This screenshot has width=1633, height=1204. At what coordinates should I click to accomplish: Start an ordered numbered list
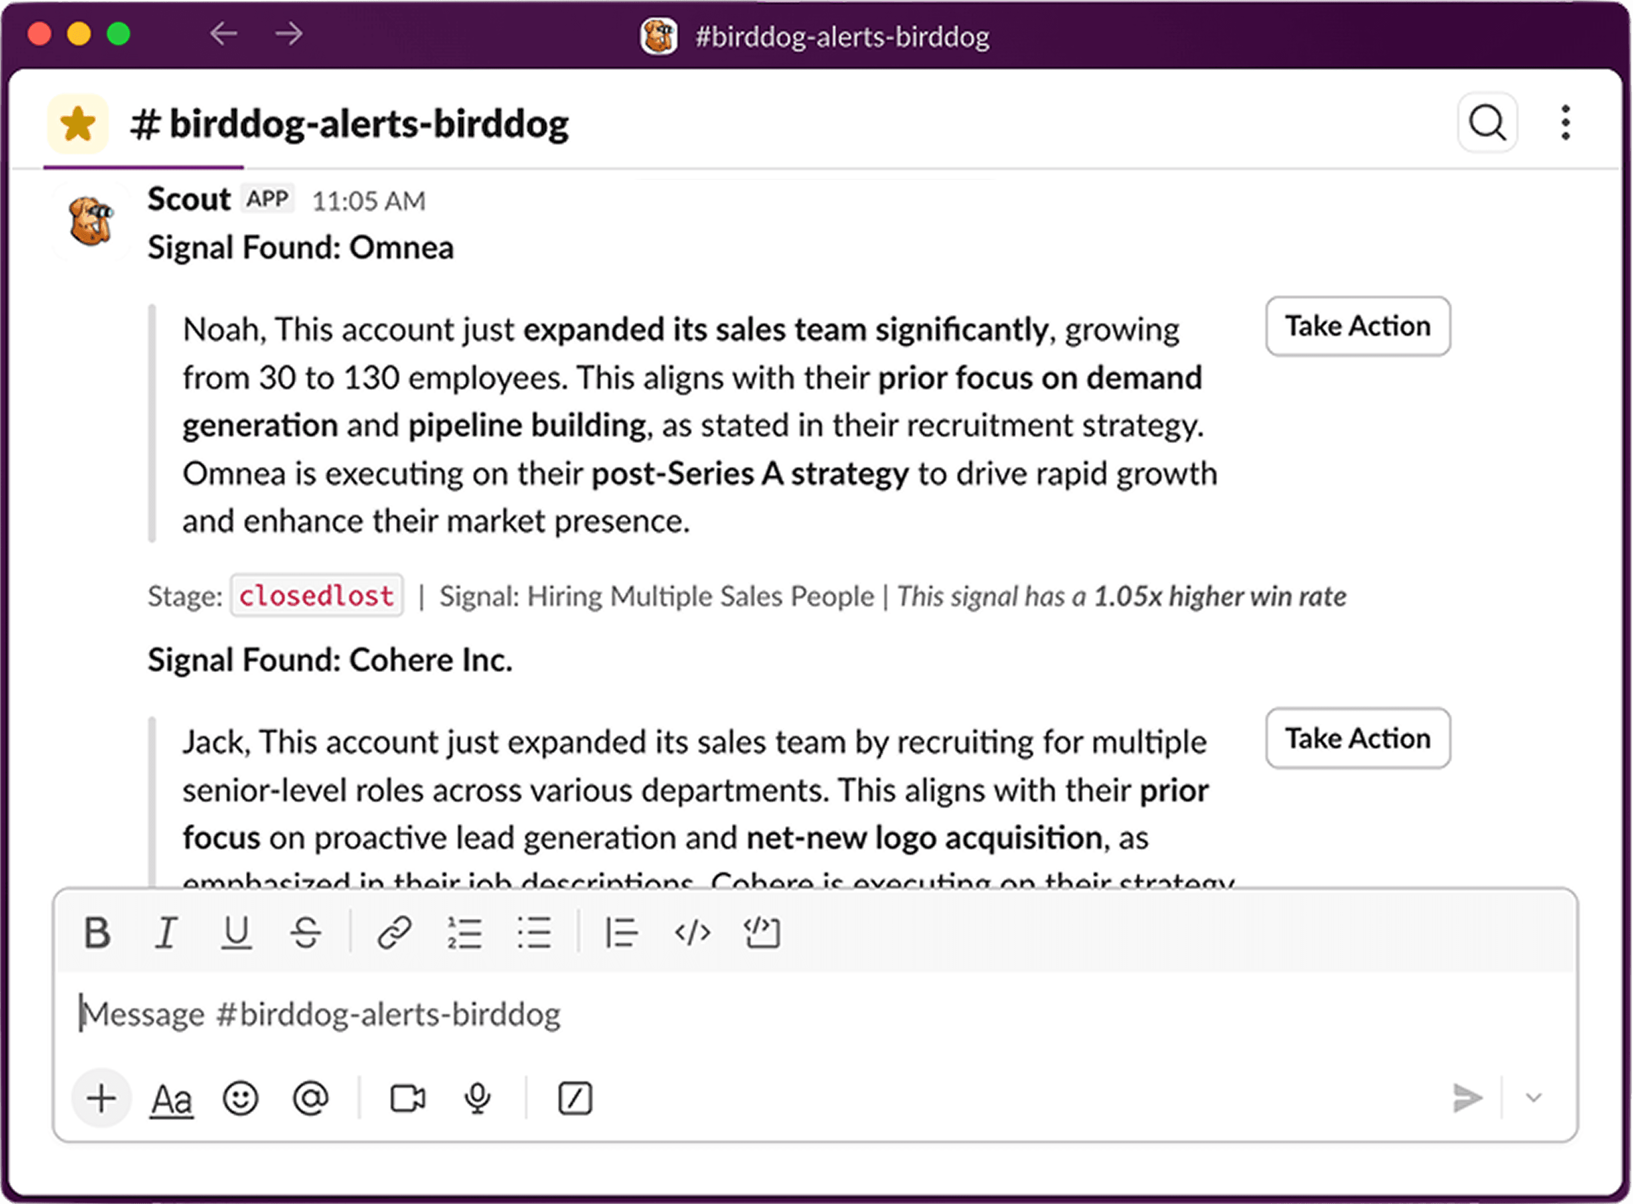pyautogui.click(x=465, y=932)
